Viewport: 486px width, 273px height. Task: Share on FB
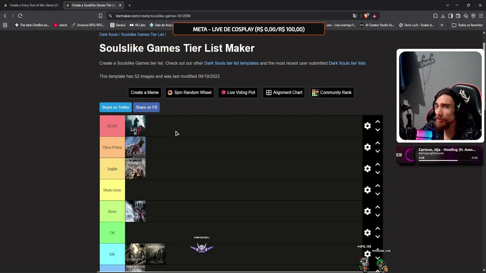pos(146,107)
